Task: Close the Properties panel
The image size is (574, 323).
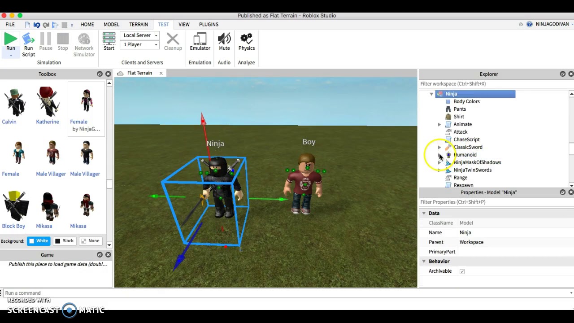Action: coord(571,192)
